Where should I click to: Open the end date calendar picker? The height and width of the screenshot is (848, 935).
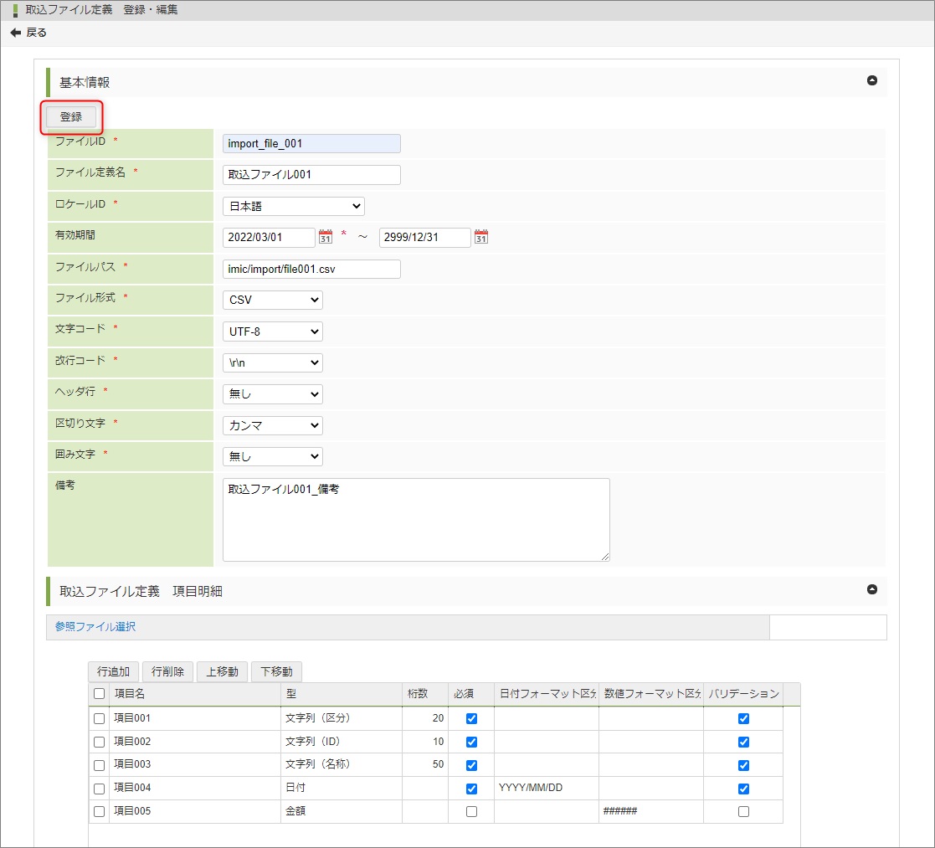[x=480, y=237]
